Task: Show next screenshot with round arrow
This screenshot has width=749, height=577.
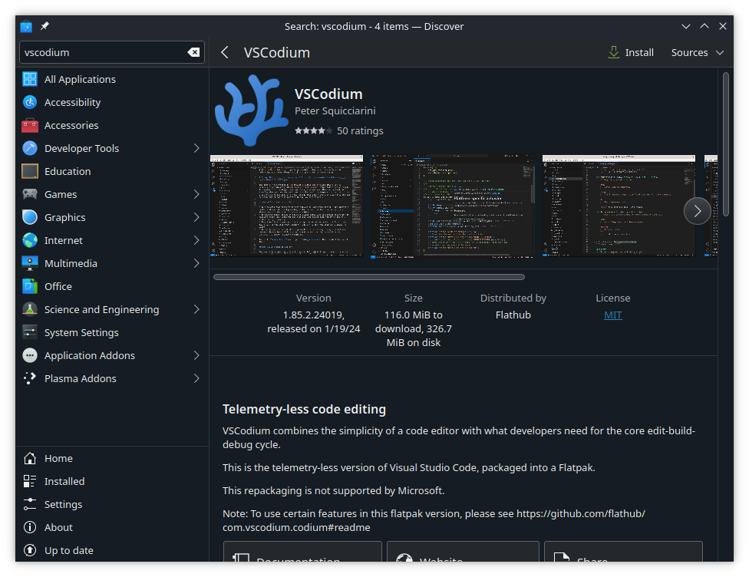Action: click(698, 211)
